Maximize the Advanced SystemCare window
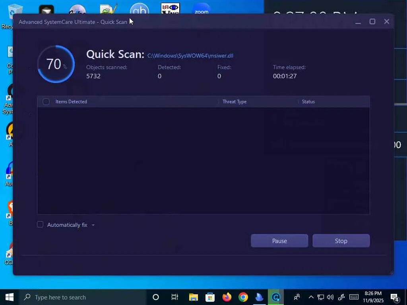Viewport: 407px width, 305px height. point(372,21)
